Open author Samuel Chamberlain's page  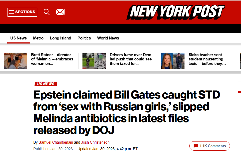point(56,142)
